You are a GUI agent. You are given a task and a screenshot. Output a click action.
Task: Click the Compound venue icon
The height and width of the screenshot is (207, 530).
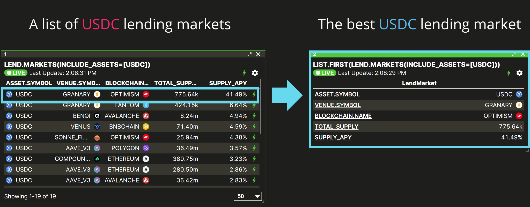(97, 159)
